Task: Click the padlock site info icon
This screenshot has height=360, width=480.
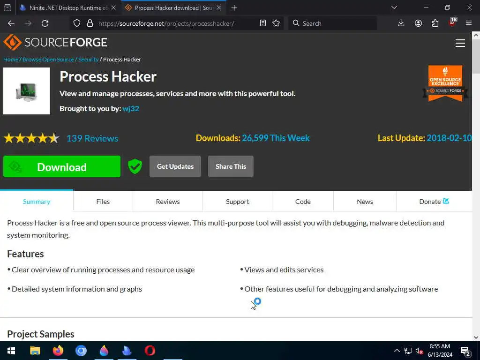Action: tap(90, 23)
